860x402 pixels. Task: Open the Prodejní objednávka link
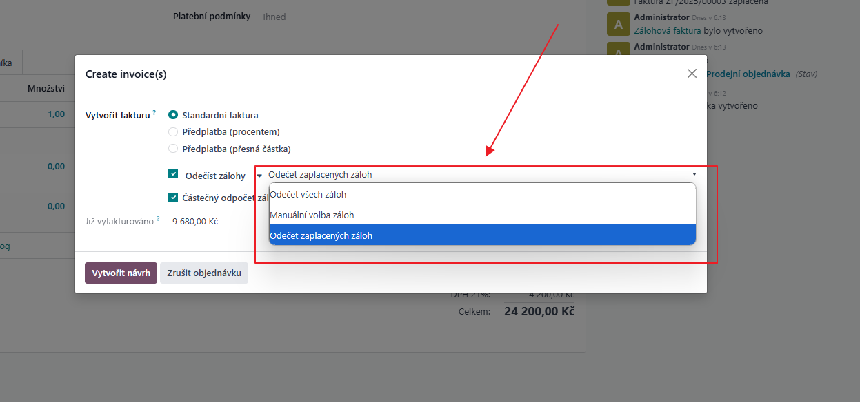click(748, 74)
